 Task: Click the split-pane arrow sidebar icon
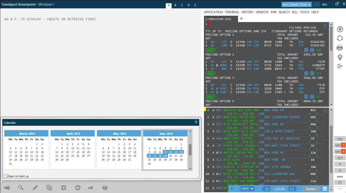pyautogui.click(x=340, y=66)
